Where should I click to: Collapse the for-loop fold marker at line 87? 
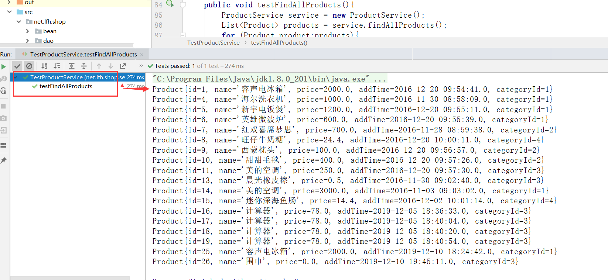click(x=182, y=35)
